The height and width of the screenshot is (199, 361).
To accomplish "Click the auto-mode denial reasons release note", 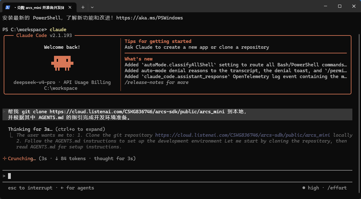I will [x=236, y=70].
